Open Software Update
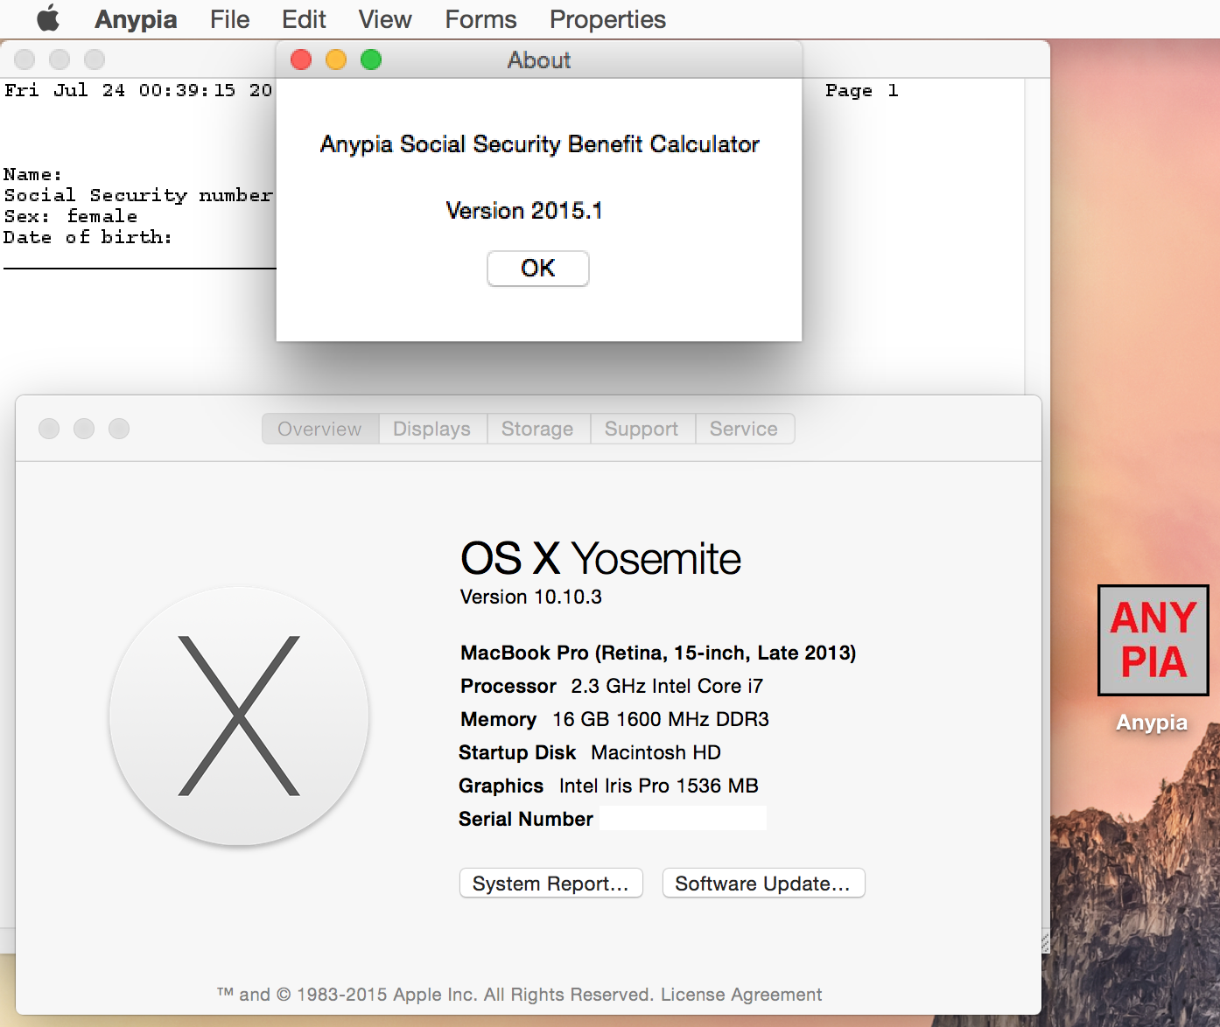Viewport: 1220px width, 1027px height. pyautogui.click(x=763, y=884)
